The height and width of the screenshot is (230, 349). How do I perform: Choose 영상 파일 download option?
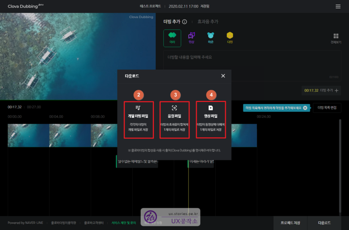[x=211, y=120]
